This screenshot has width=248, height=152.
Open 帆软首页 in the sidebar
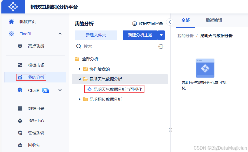point(28,22)
